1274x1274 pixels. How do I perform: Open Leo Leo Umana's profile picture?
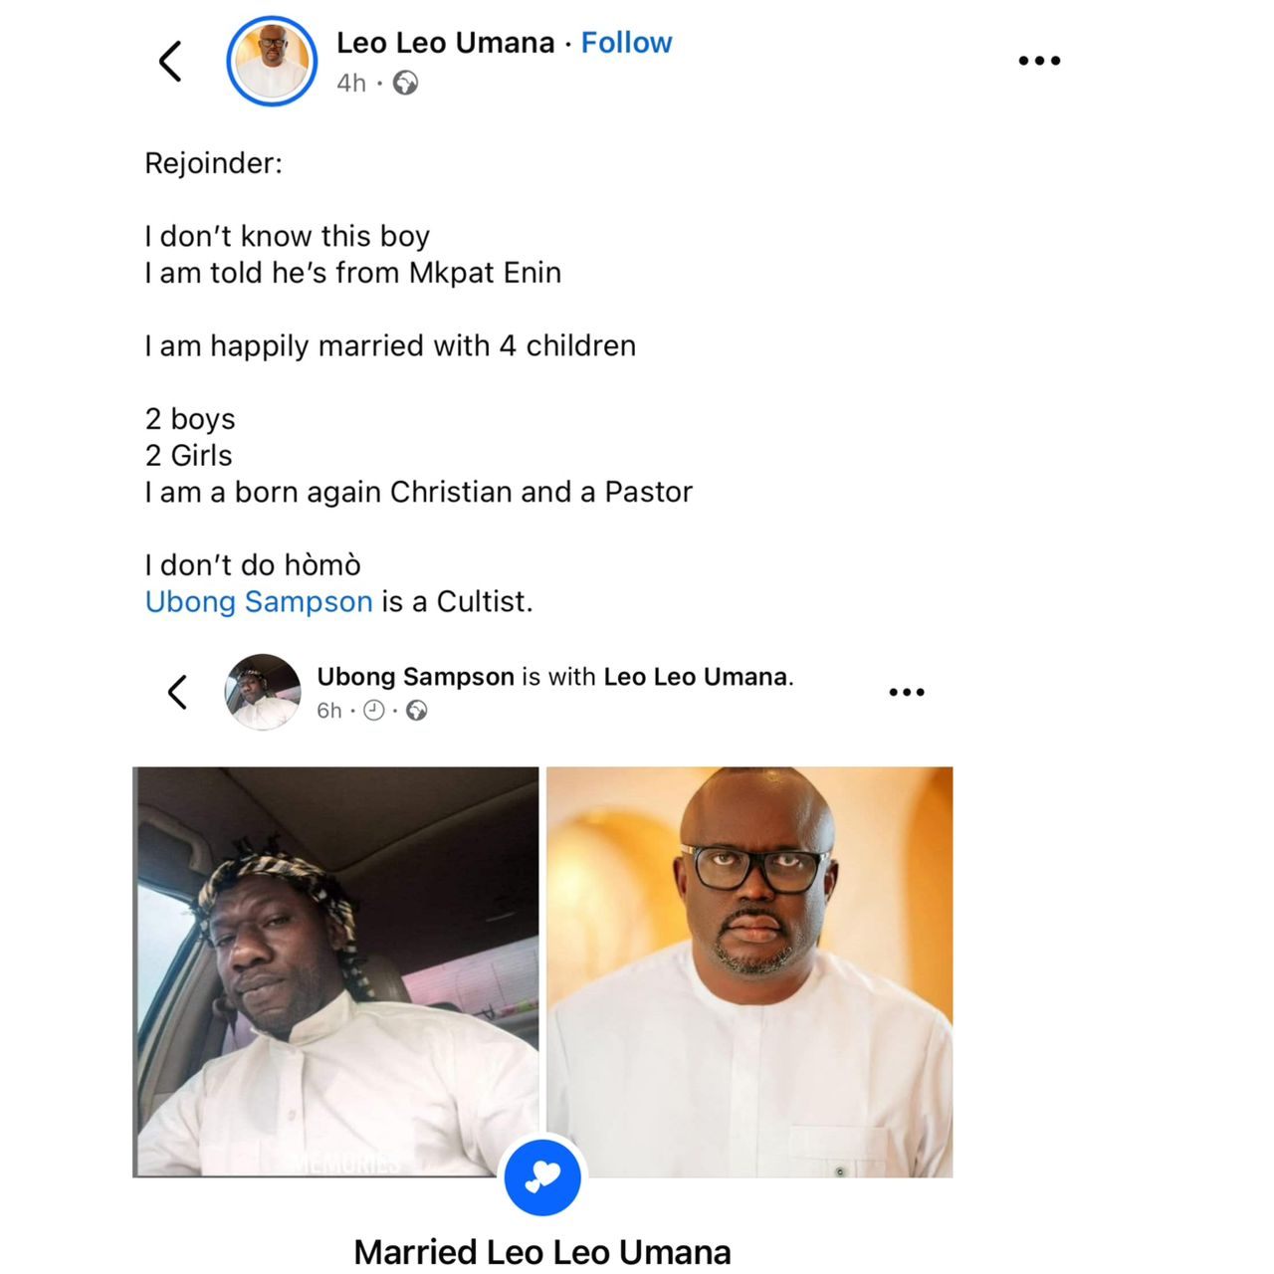pyautogui.click(x=272, y=62)
